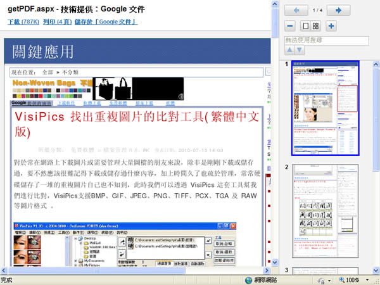Click the move-up button beside VisiPics path list
Viewport: 380px width, 285px height.
click(x=208, y=241)
